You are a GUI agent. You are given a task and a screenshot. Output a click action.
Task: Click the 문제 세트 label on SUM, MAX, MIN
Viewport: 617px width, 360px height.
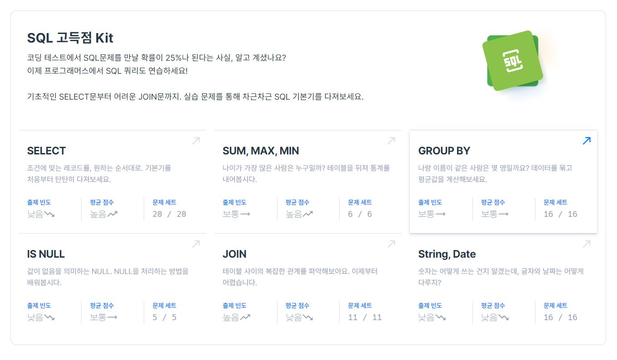coord(360,202)
